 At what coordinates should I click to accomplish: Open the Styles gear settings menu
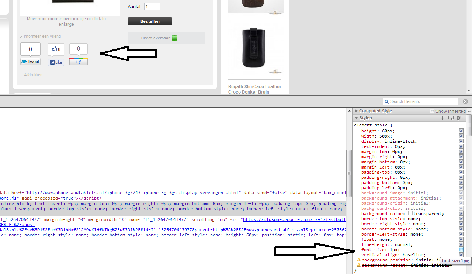coord(459,118)
